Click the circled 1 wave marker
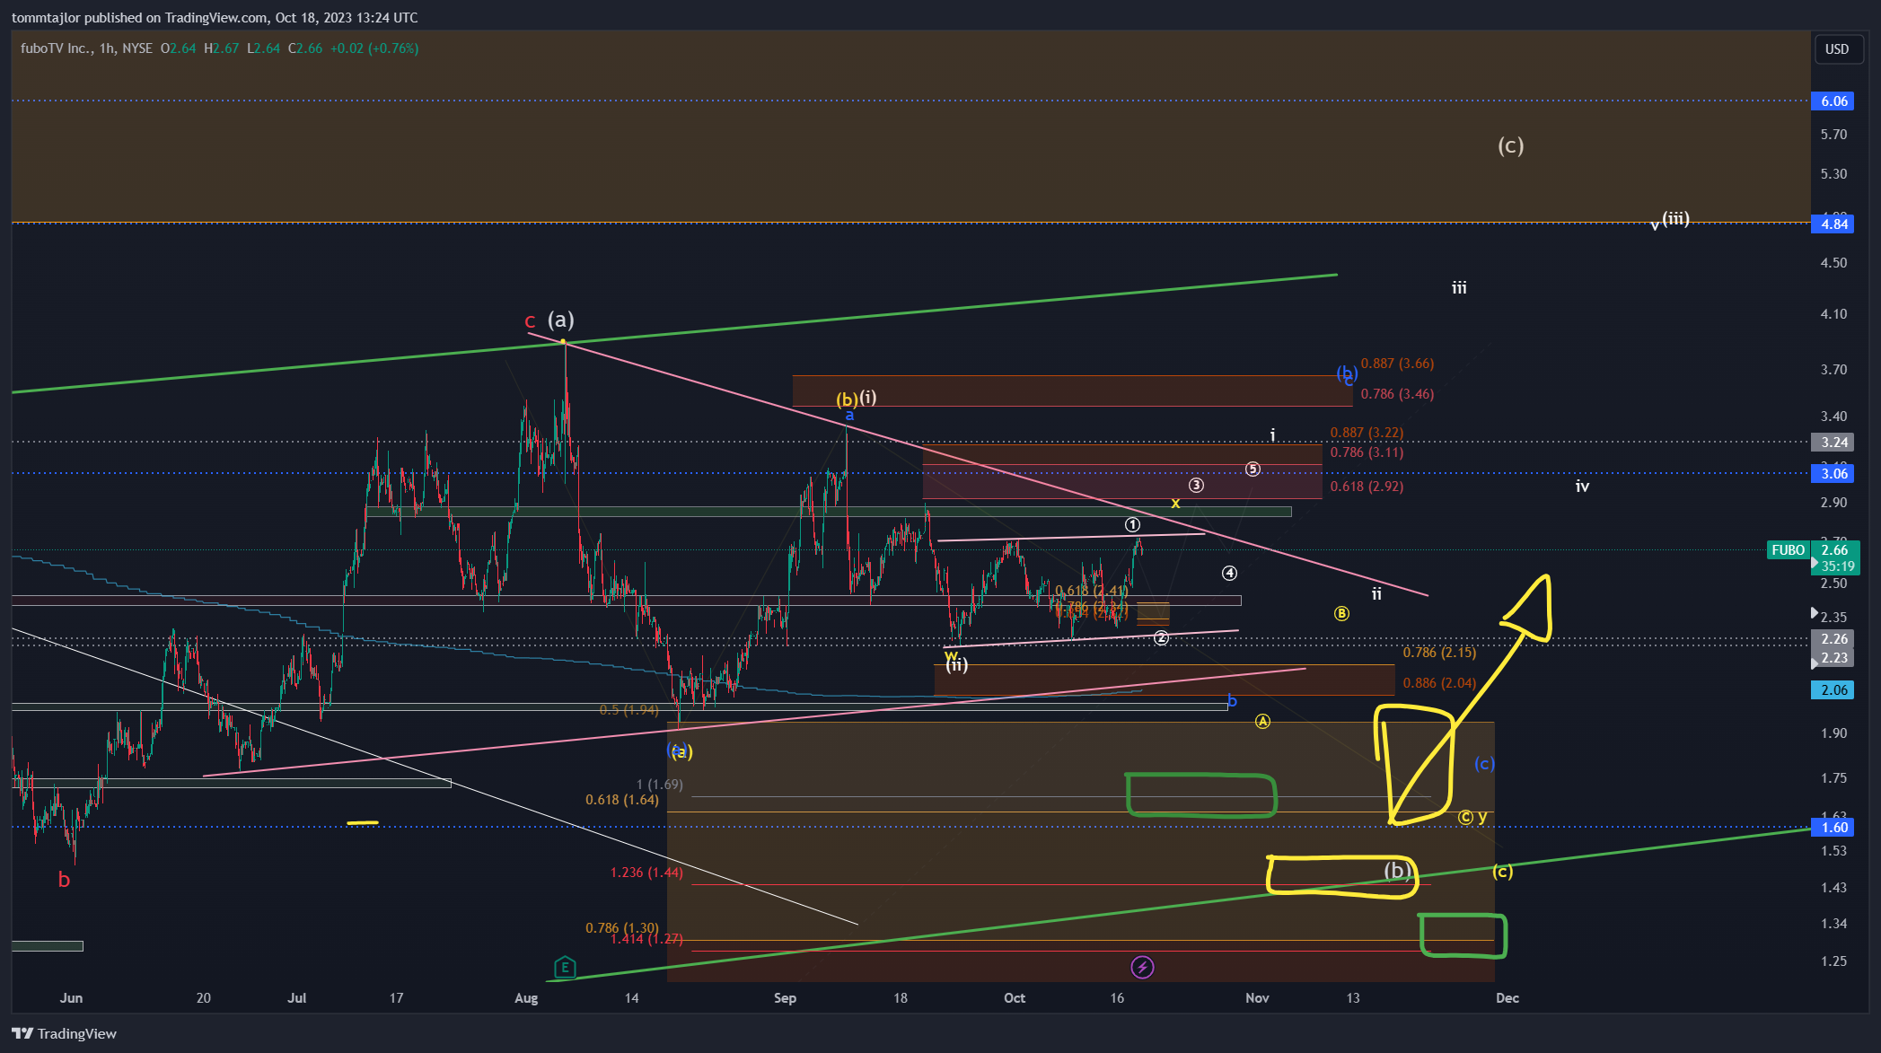1881x1053 pixels. 1132,524
